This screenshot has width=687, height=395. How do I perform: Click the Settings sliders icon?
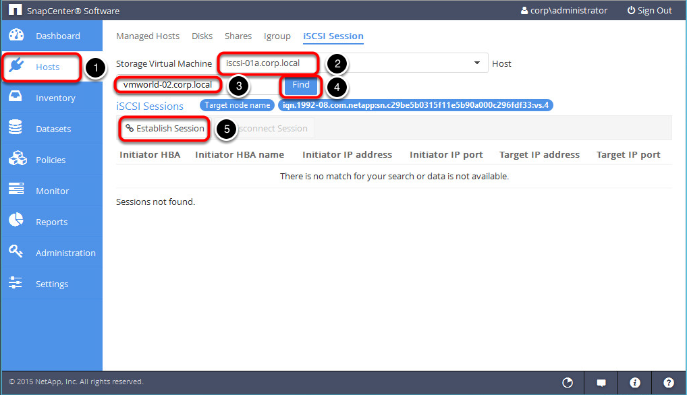[16, 282]
